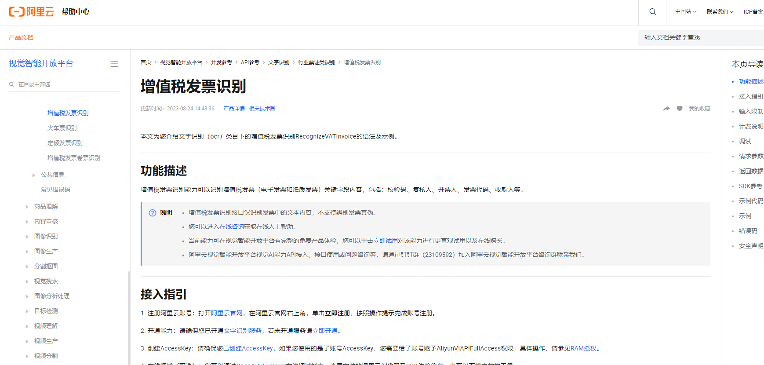
Task: Open the 产品文档 tab
Action: pos(21,38)
